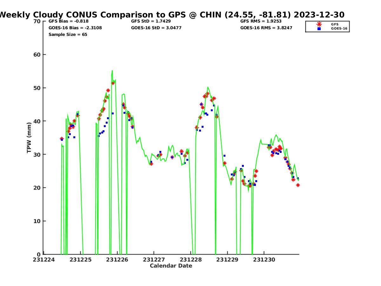Image resolution: width=381 pixels, height=286 pixels.
Task: Click the TPW (mm) y-axis label
Action: point(29,138)
